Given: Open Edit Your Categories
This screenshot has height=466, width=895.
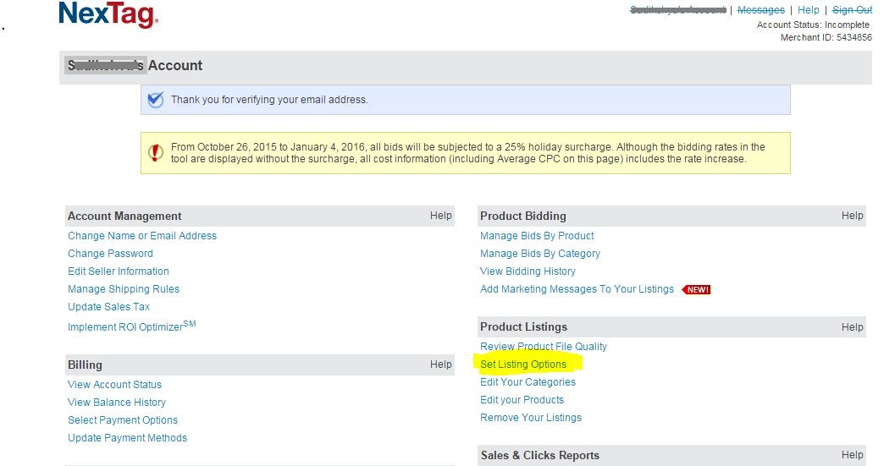Looking at the screenshot, I should (x=528, y=381).
